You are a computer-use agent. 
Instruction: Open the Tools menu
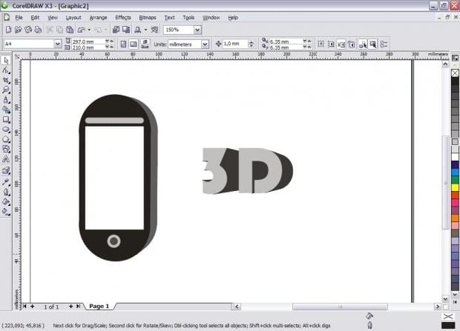188,18
